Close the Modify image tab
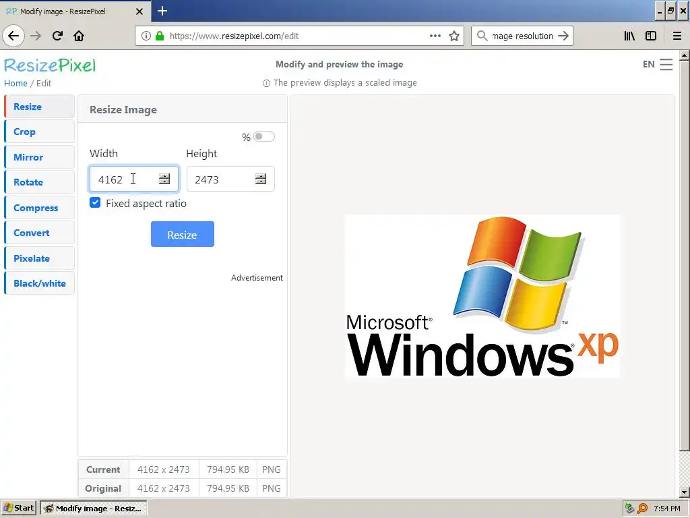The image size is (690, 518). (139, 11)
